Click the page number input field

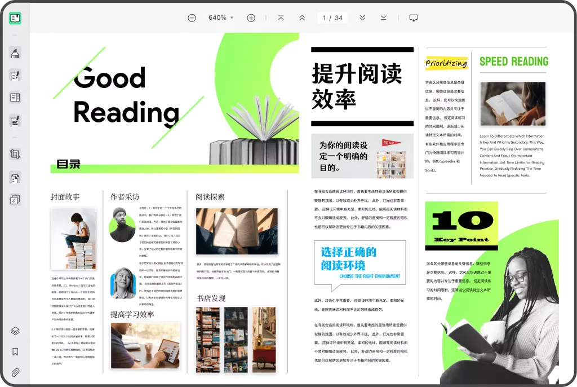(x=325, y=18)
